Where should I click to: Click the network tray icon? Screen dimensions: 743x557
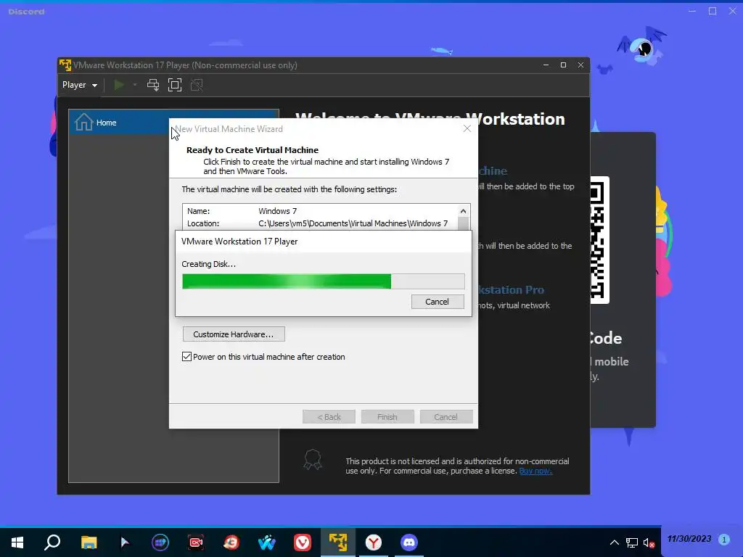[x=632, y=542]
